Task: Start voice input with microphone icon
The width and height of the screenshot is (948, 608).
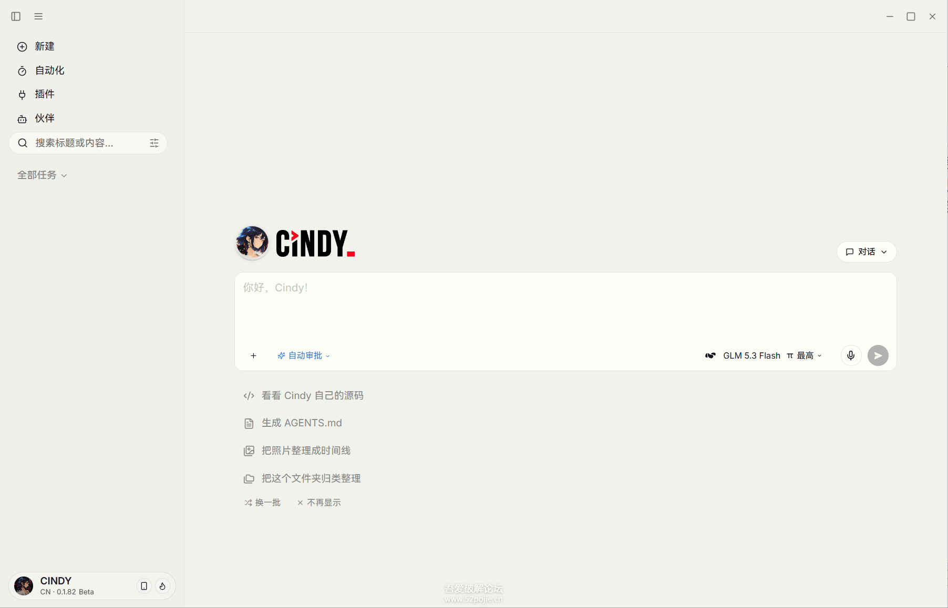Action: pos(851,355)
